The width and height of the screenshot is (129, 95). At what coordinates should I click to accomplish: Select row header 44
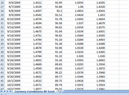pyautogui.click(x=2, y=77)
